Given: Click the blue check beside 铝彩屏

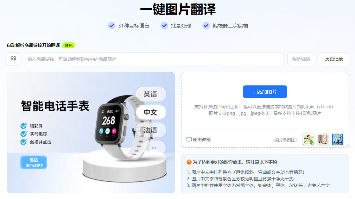Looking at the screenshot, I should click(24, 126).
